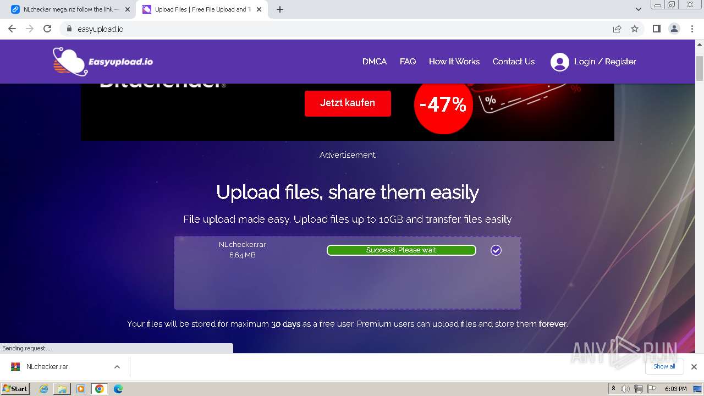
Task: Click the Upload files, share them easily heading
Action: [348, 193]
